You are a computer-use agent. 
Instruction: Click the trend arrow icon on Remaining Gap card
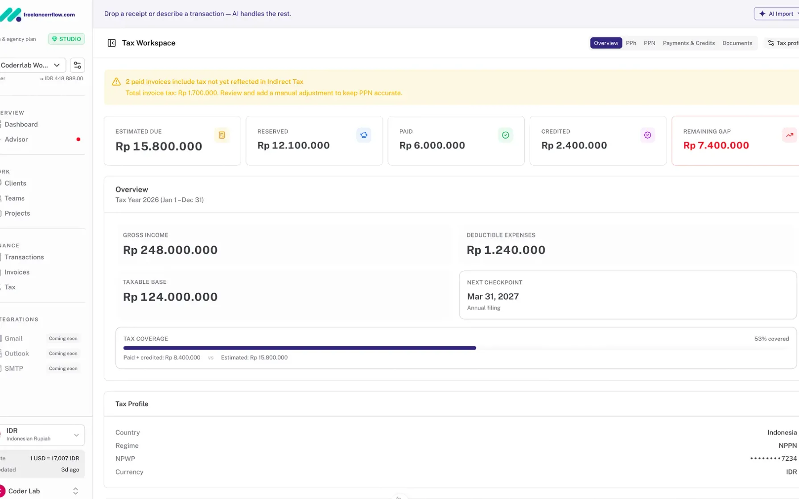789,135
